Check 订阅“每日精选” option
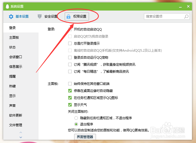Viewport: 196px width, 143px height. click(x=70, y=71)
